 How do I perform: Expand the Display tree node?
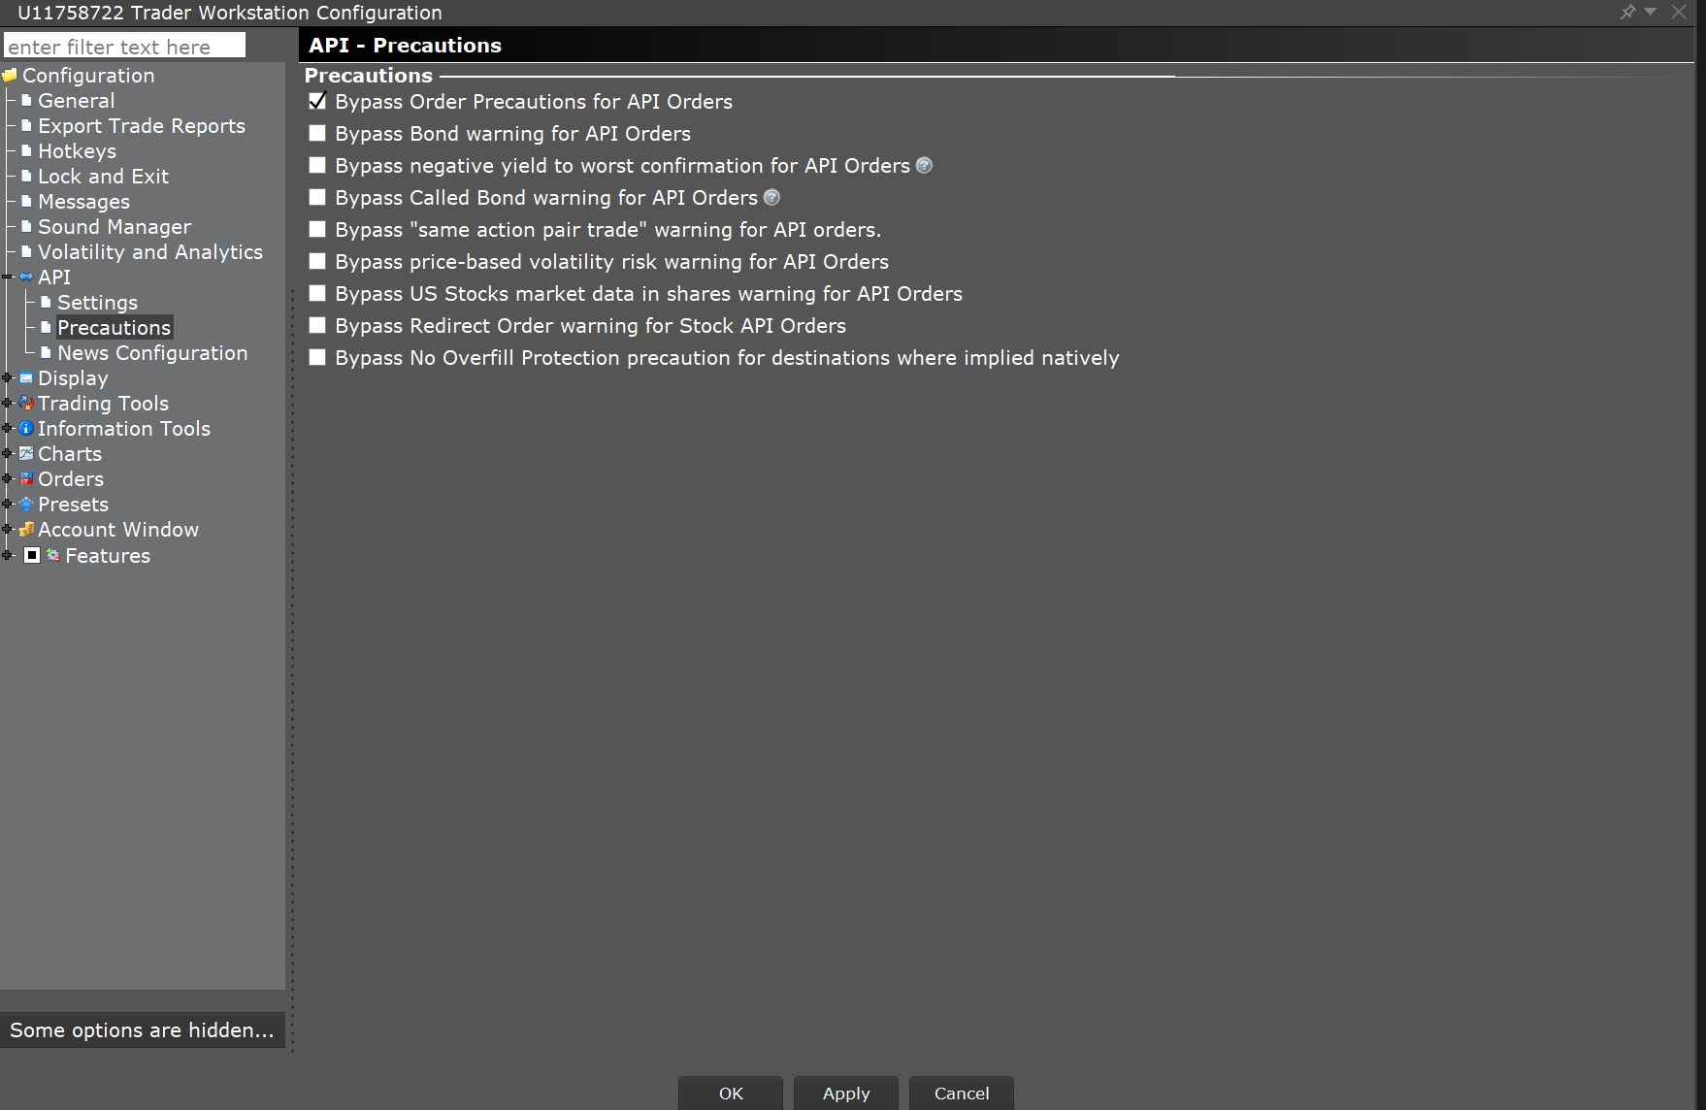pos(8,378)
